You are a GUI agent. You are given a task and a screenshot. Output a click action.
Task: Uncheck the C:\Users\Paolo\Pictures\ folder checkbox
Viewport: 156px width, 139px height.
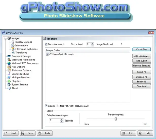coord(47,54)
